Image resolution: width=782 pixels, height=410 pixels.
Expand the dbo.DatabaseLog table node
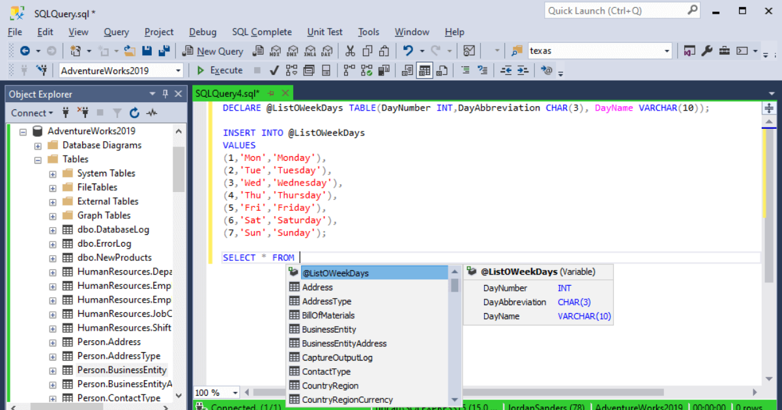(53, 230)
